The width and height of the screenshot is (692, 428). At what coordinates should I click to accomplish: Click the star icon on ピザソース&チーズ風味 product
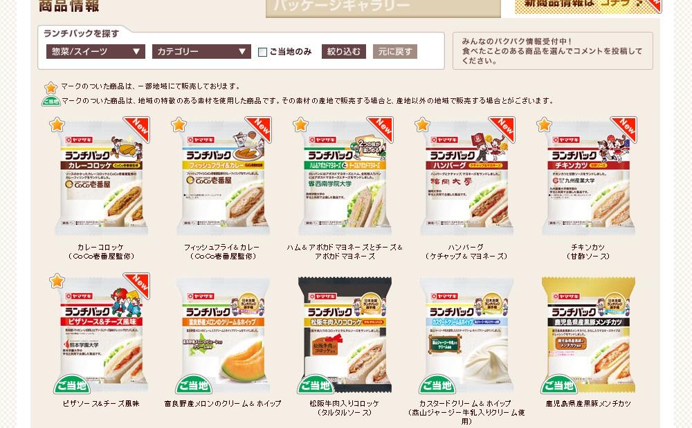[x=57, y=281]
